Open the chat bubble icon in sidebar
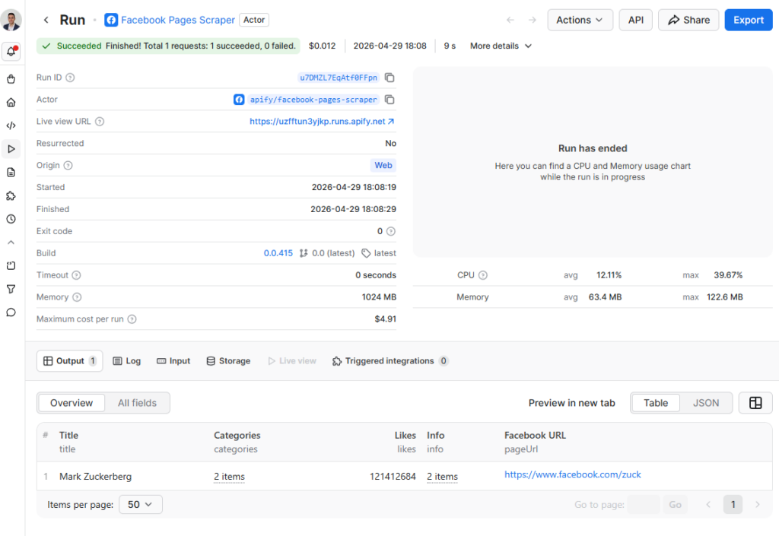 tap(11, 312)
